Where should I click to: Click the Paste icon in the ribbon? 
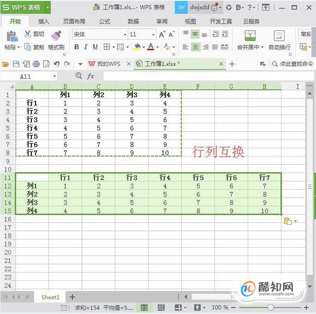(x=12, y=36)
